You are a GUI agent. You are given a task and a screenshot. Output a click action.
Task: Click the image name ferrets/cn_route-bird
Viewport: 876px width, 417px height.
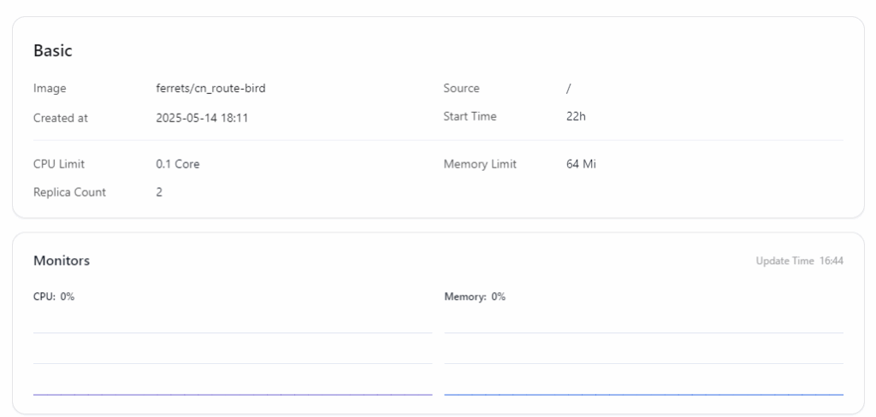(210, 88)
